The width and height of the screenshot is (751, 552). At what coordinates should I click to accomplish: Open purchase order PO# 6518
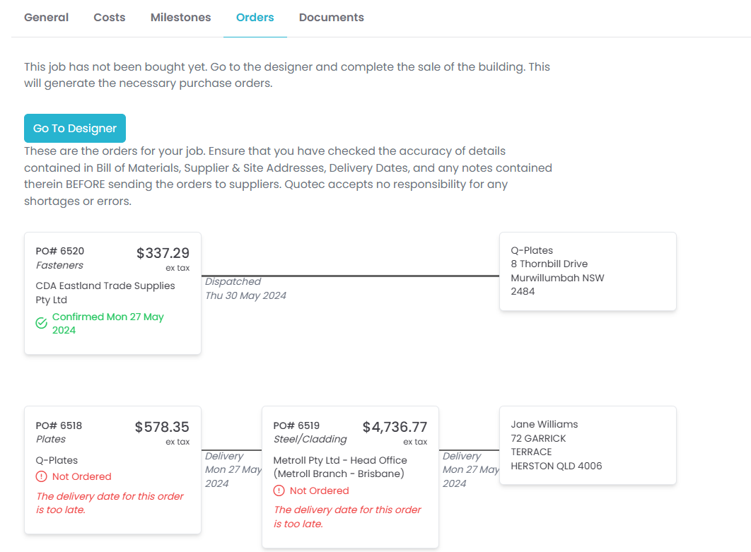point(59,425)
